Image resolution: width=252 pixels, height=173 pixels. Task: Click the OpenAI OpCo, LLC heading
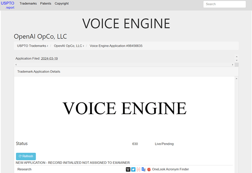point(40,37)
